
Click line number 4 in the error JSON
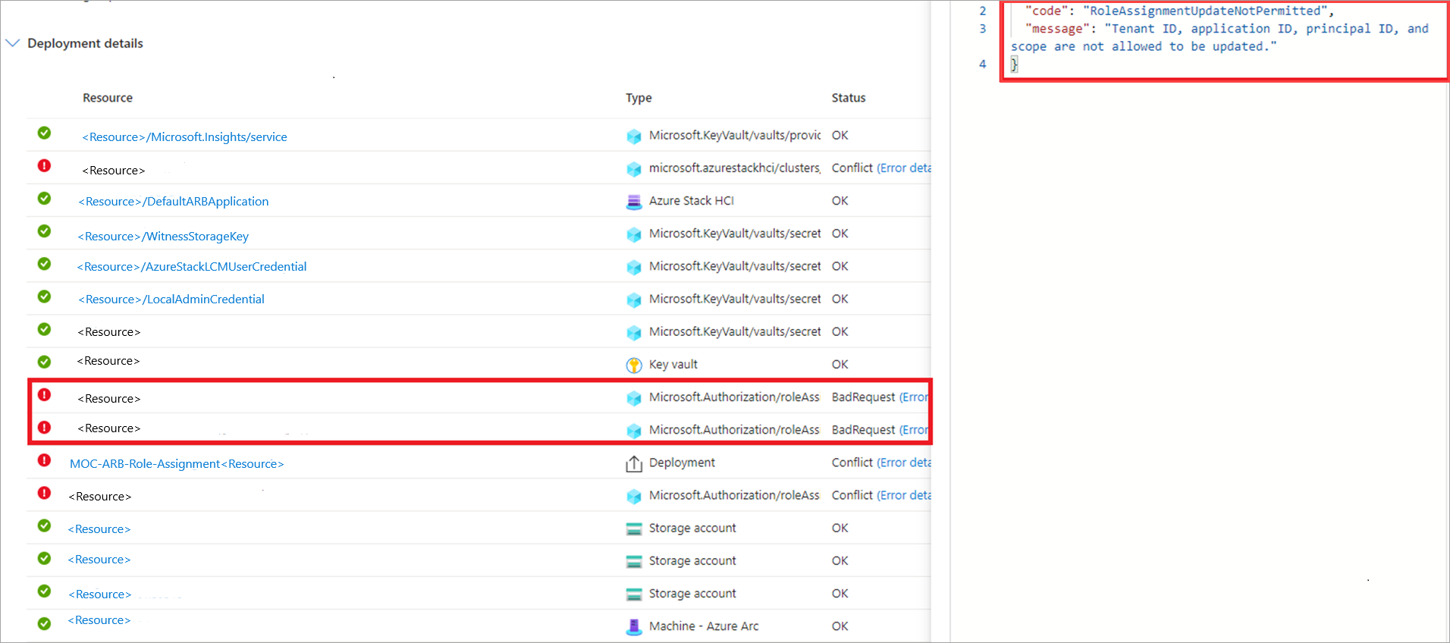coord(983,64)
